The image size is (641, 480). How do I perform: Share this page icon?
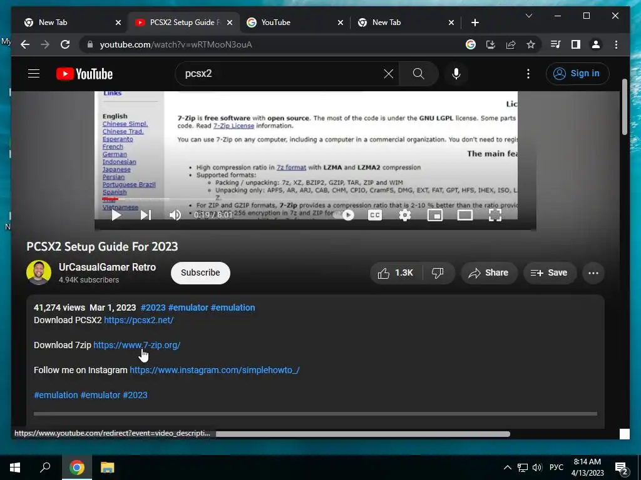coord(511,44)
